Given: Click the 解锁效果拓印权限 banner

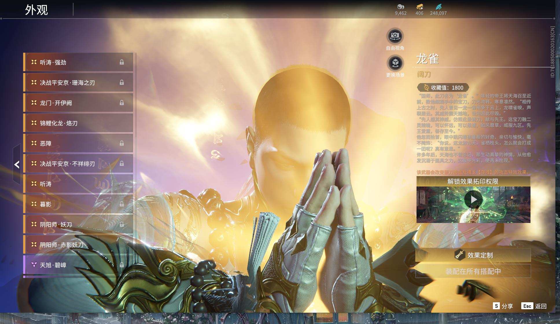Looking at the screenshot, I should [473, 182].
